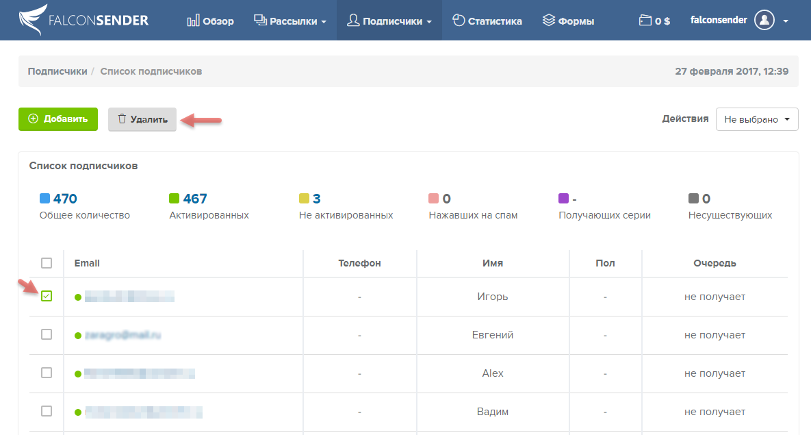811x435 pixels.
Task: Open blurred email of Вадим
Action: pos(143,412)
